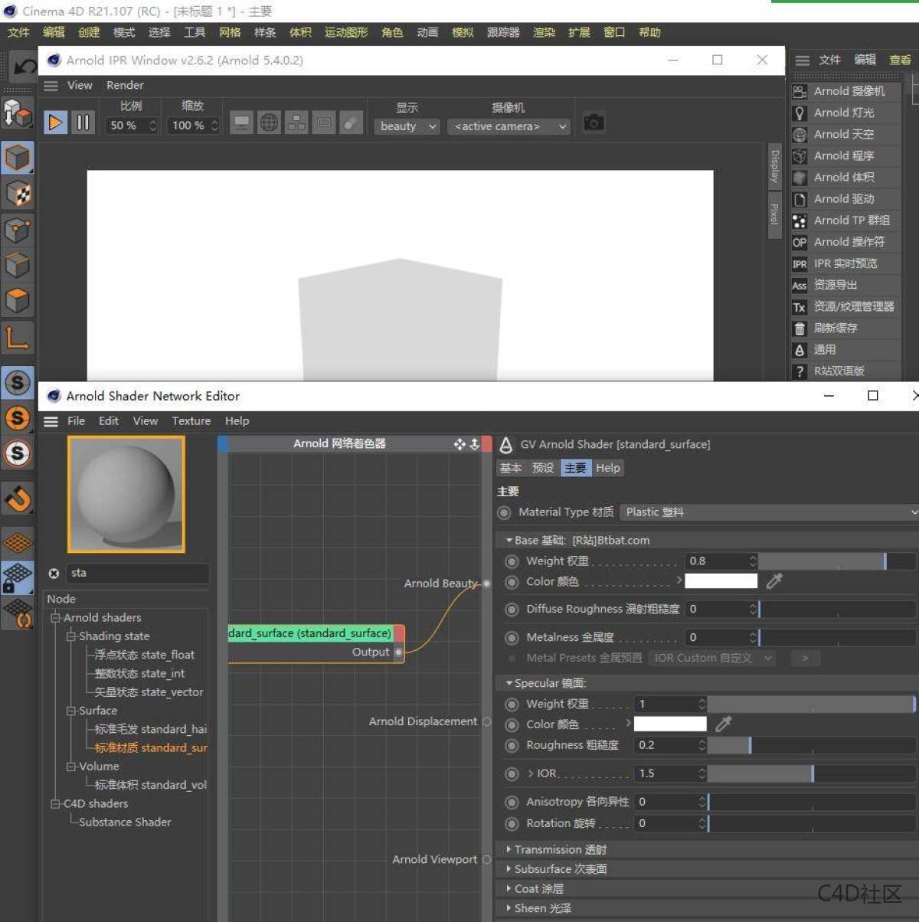Toggle the Base Weight animation dot

(x=512, y=561)
